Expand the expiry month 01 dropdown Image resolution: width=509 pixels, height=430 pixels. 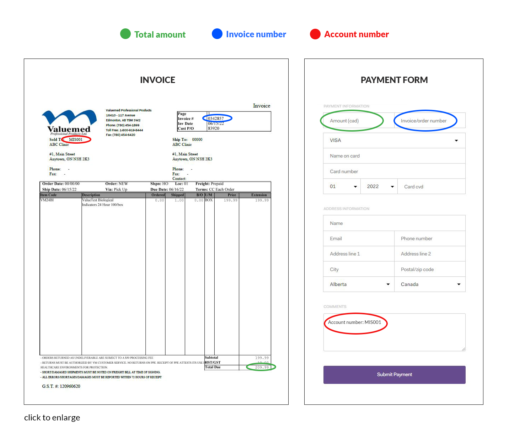[342, 187]
